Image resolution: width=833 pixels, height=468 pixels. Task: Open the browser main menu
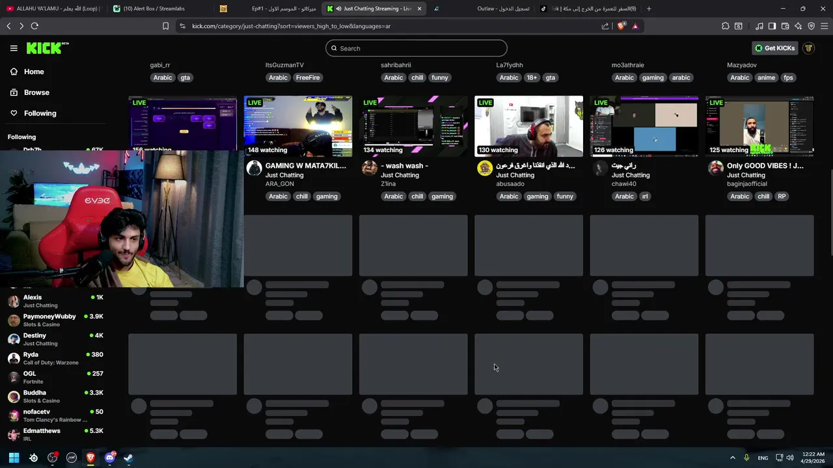pyautogui.click(x=825, y=26)
